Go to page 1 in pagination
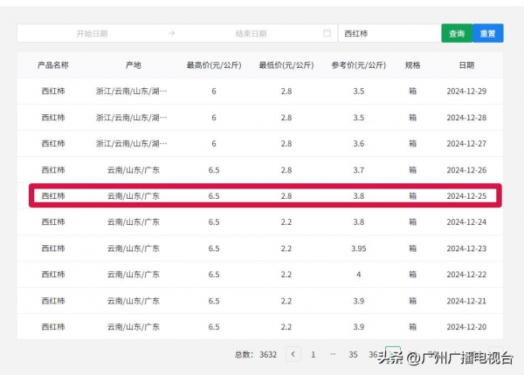524x375 pixels. (314, 354)
